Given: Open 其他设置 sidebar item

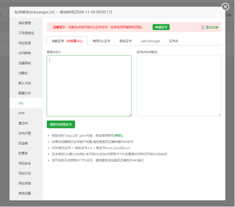Looking at the screenshot, I should pos(26,193).
